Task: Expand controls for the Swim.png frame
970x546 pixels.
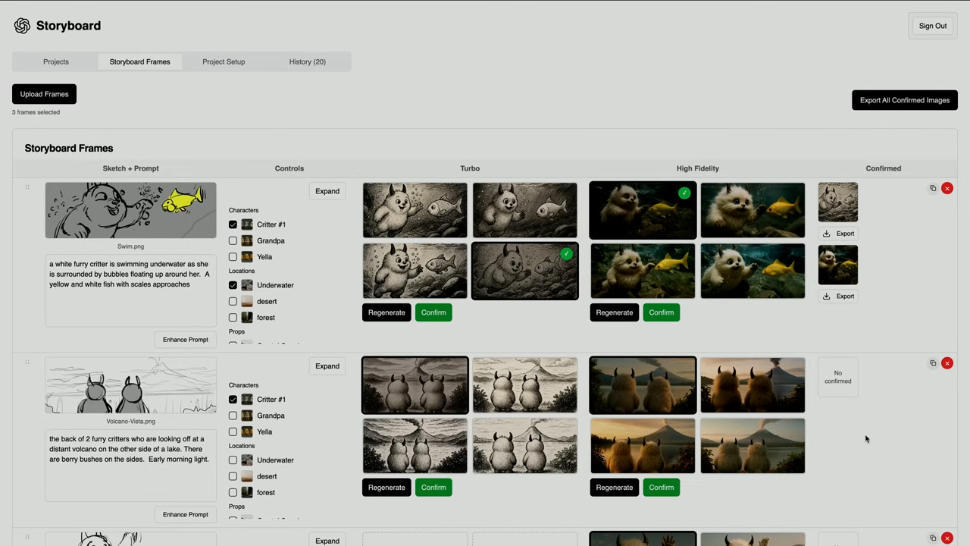Action: [327, 191]
